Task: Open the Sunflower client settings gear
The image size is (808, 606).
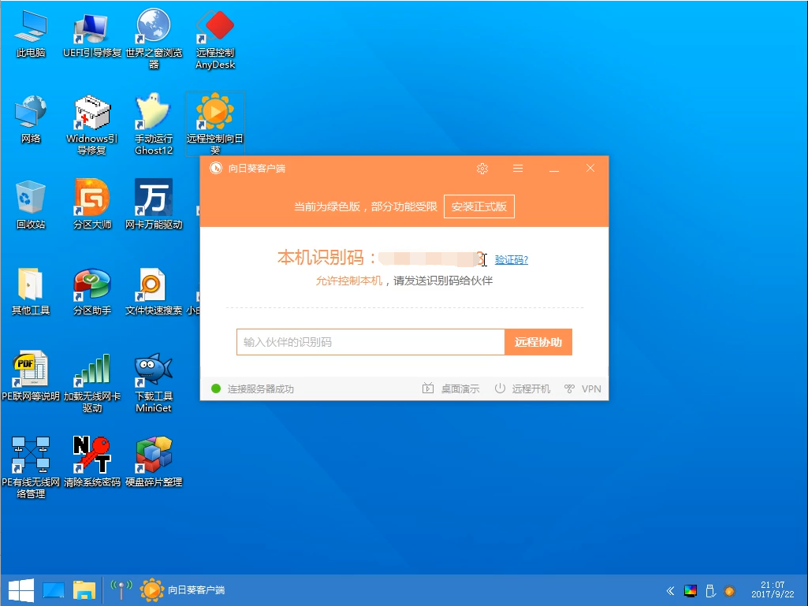Action: click(482, 169)
